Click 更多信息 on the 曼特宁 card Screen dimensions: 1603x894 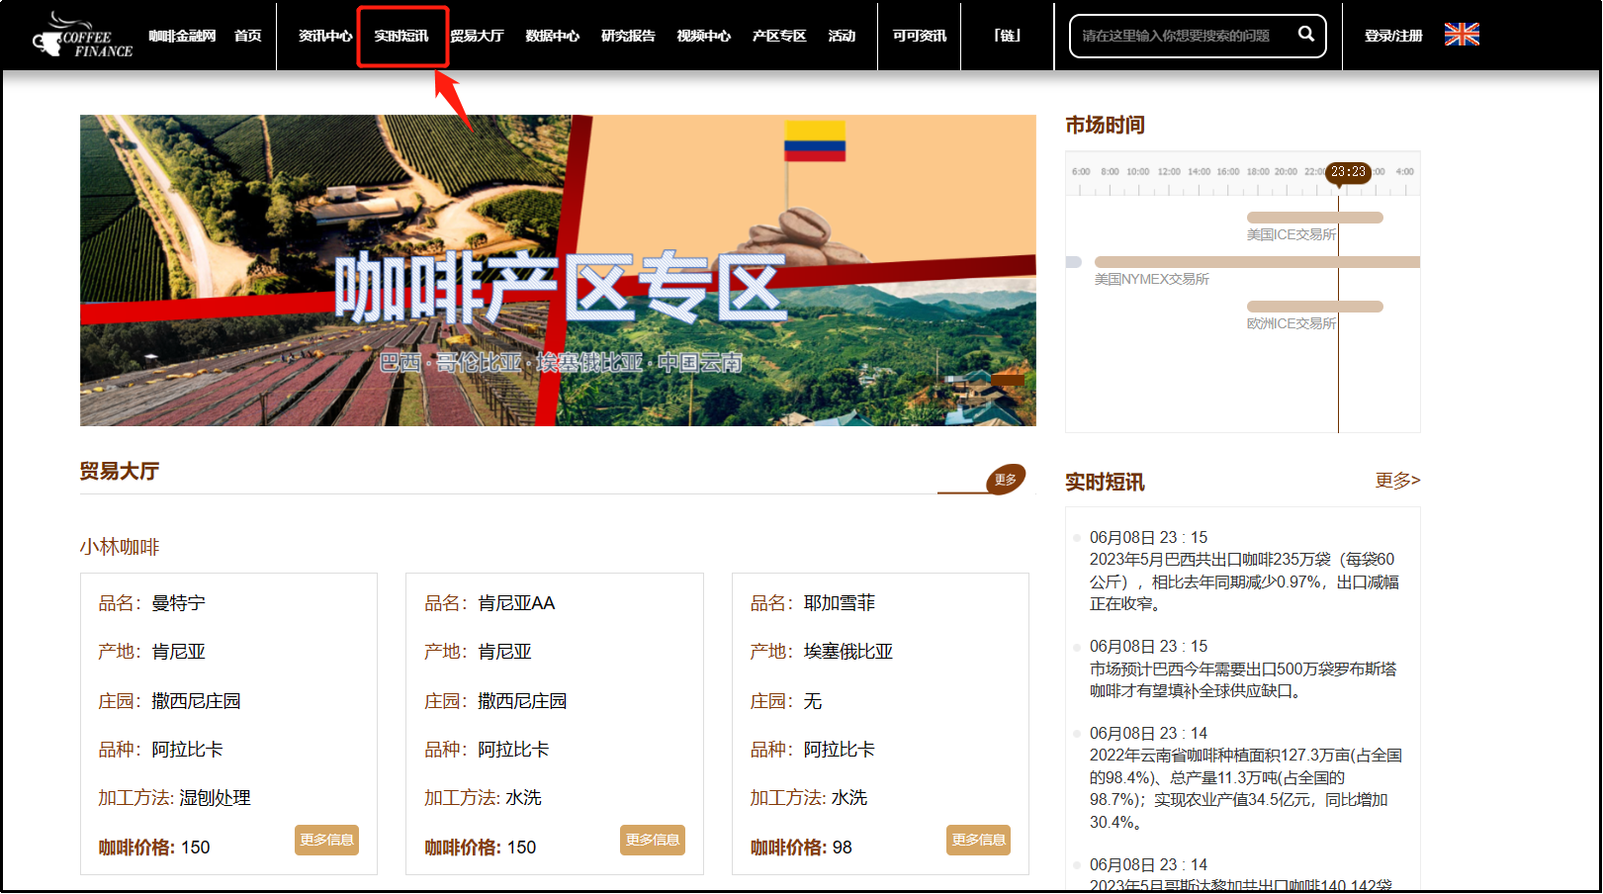326,840
